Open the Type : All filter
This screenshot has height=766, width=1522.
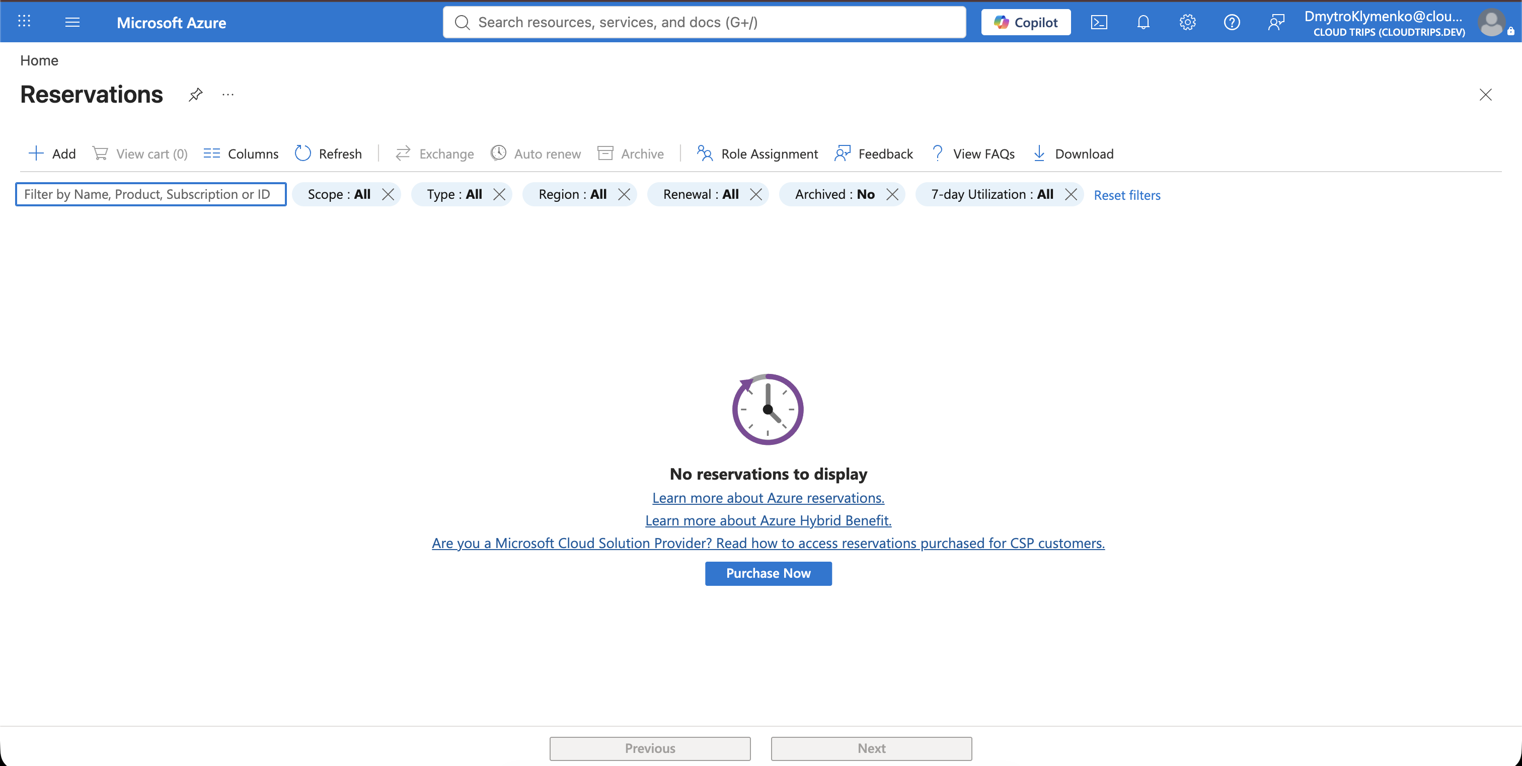click(454, 194)
